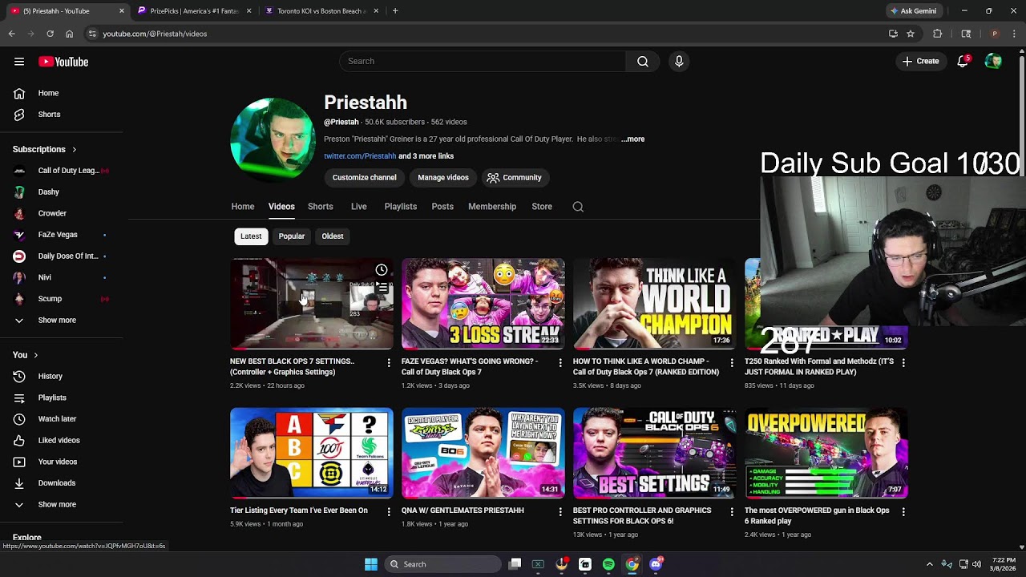Open options for T250 Ranked video
Image resolution: width=1026 pixels, height=577 pixels.
(x=903, y=363)
